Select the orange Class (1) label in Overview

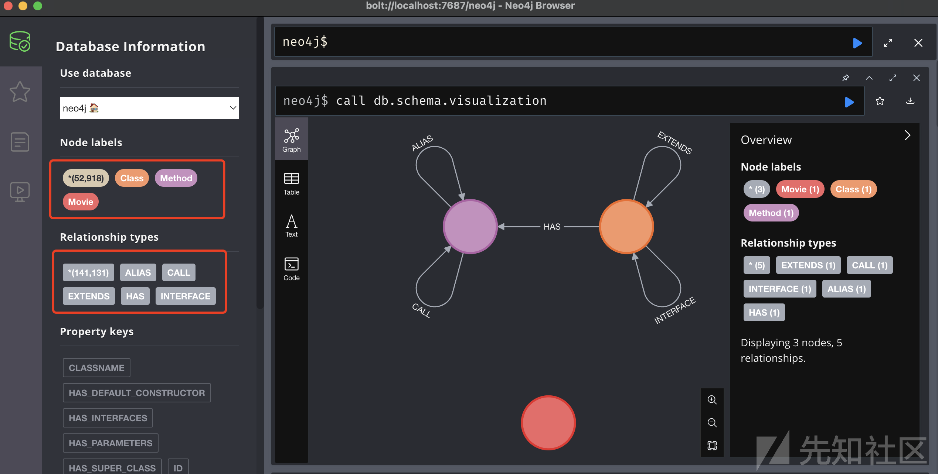click(x=853, y=189)
